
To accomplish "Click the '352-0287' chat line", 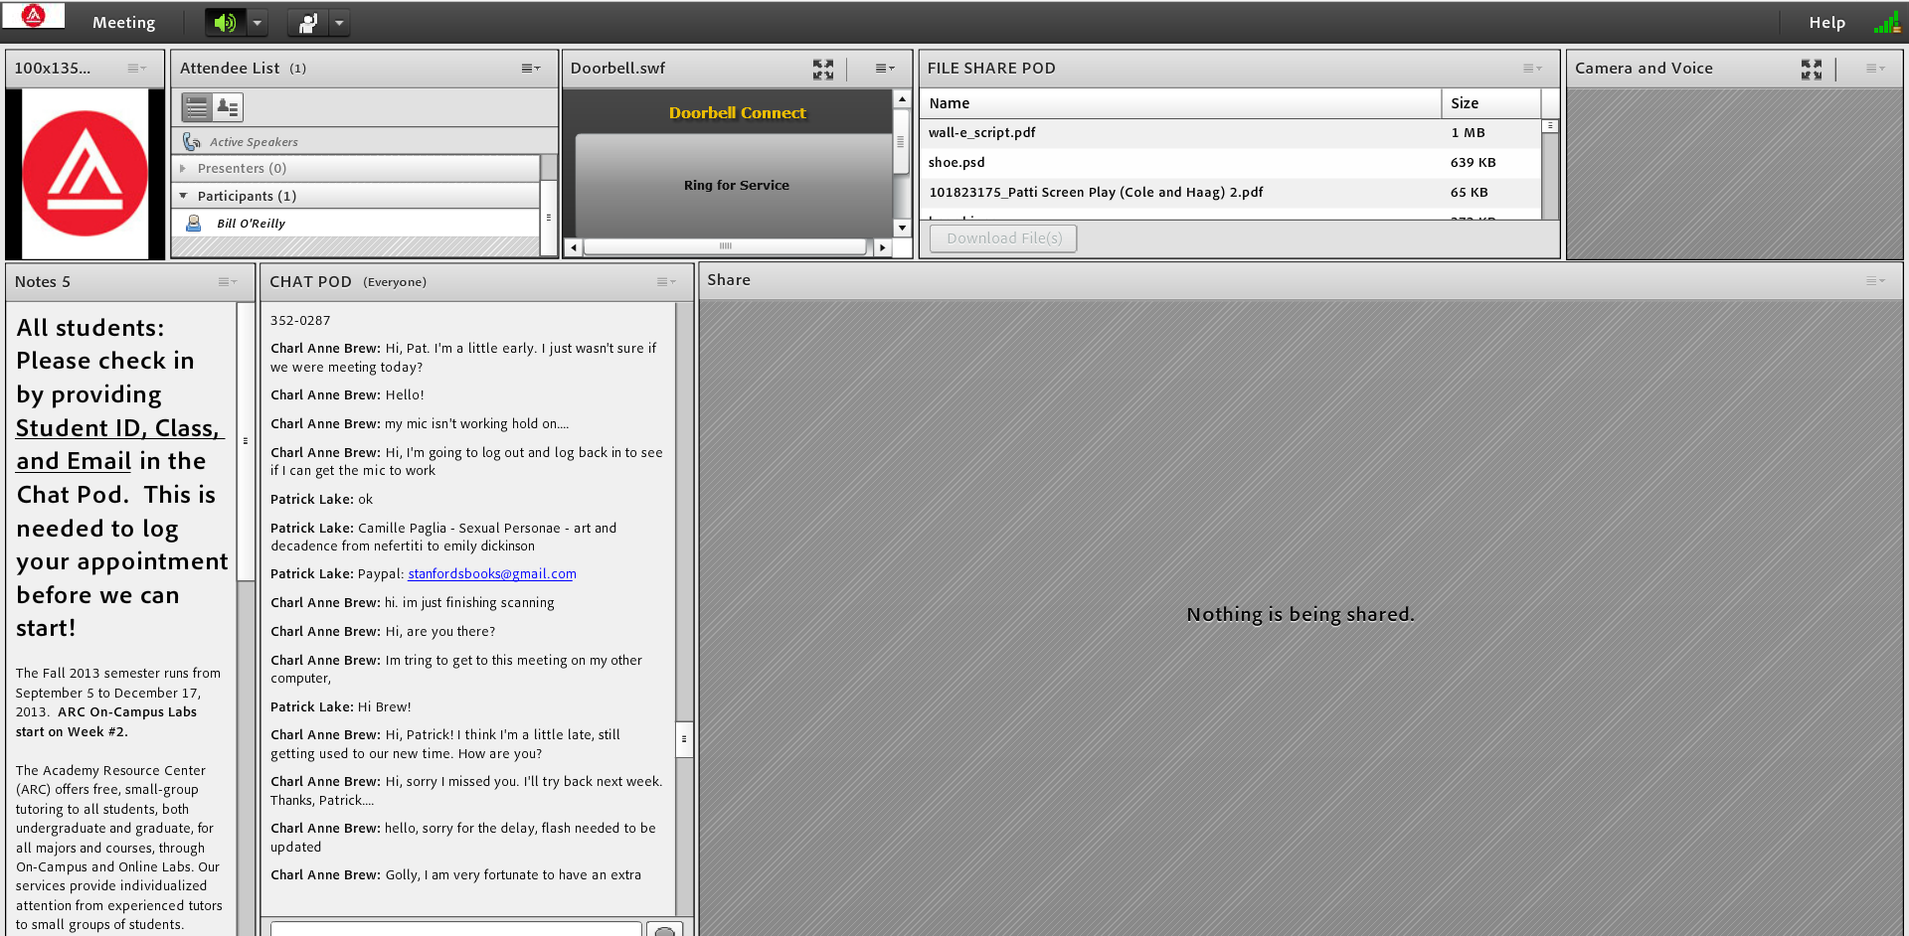I will coord(300,321).
